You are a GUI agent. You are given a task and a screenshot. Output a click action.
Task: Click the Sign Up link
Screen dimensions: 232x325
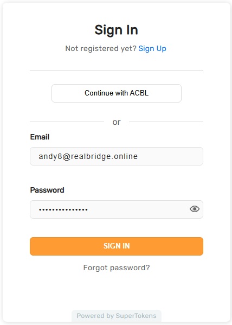click(x=152, y=48)
